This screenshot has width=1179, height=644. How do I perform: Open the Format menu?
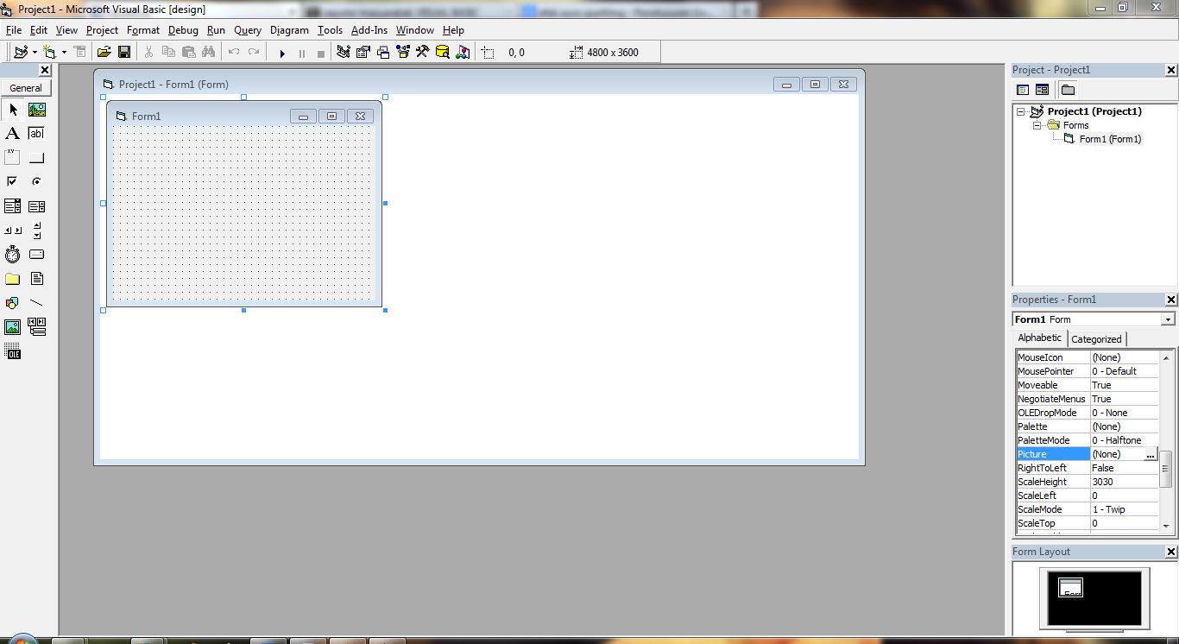click(143, 30)
